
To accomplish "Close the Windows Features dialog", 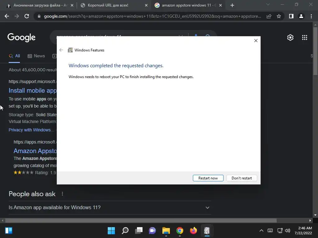I will click(256, 41).
